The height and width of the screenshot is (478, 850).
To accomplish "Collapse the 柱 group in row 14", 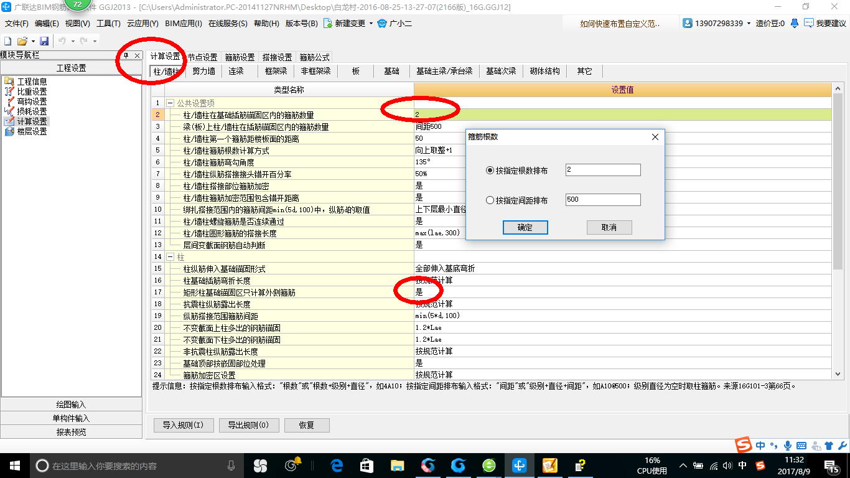I will click(x=170, y=257).
